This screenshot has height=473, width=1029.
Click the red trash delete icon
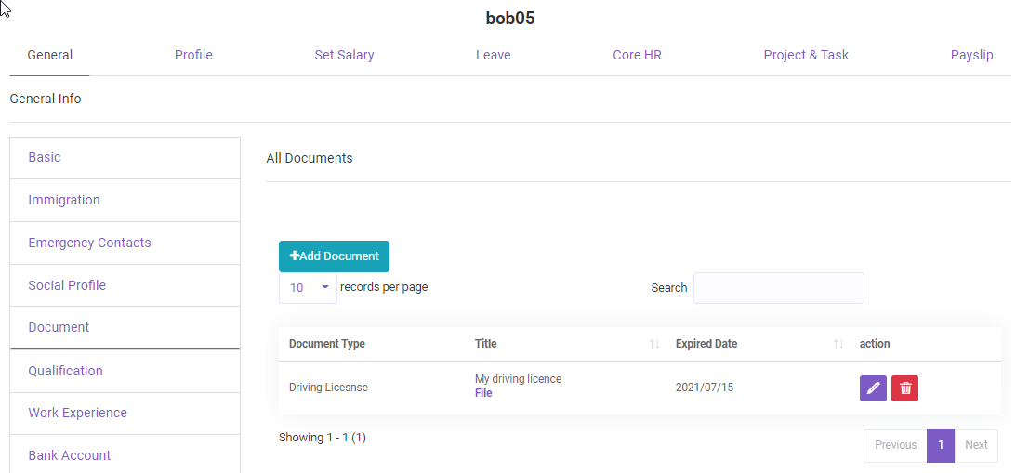[904, 388]
